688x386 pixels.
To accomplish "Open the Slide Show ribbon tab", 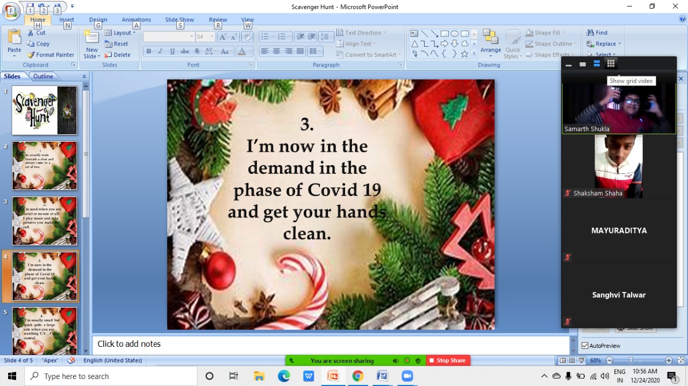I will [180, 20].
